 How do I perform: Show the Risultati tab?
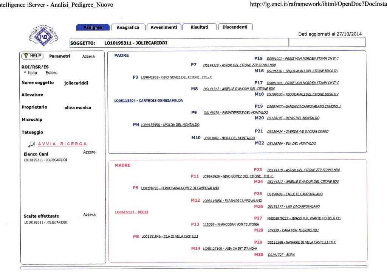click(200, 27)
